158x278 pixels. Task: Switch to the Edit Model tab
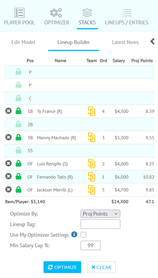point(23,42)
